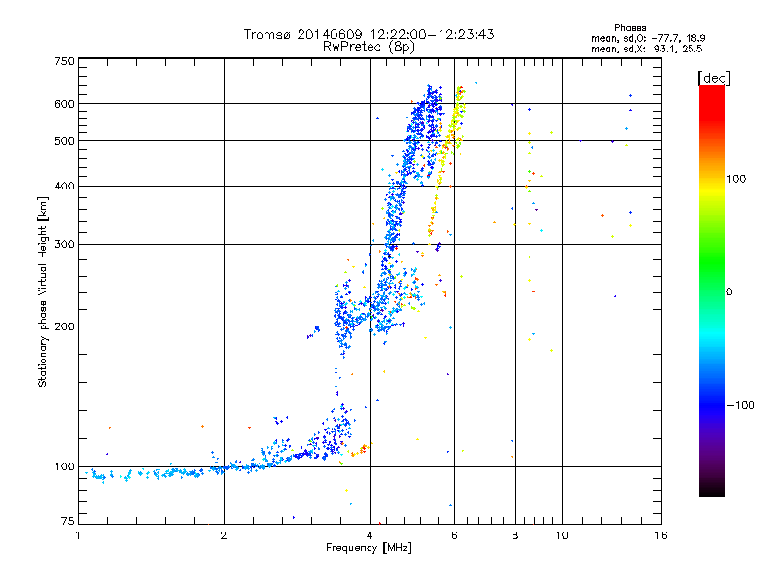
Task: Click the 'Frequency [MHz]' axis title
Action: (x=369, y=548)
